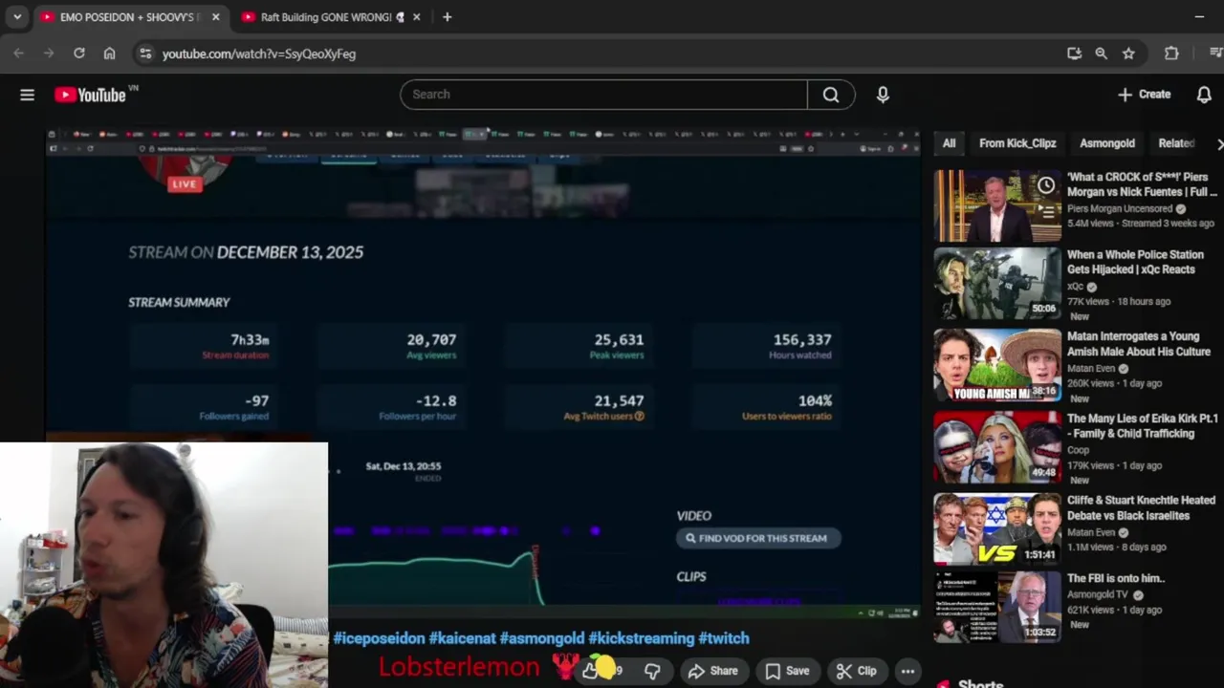Open 'The Many Lies of Erika Kirk' title
This screenshot has width=1224, height=688.
click(1143, 426)
